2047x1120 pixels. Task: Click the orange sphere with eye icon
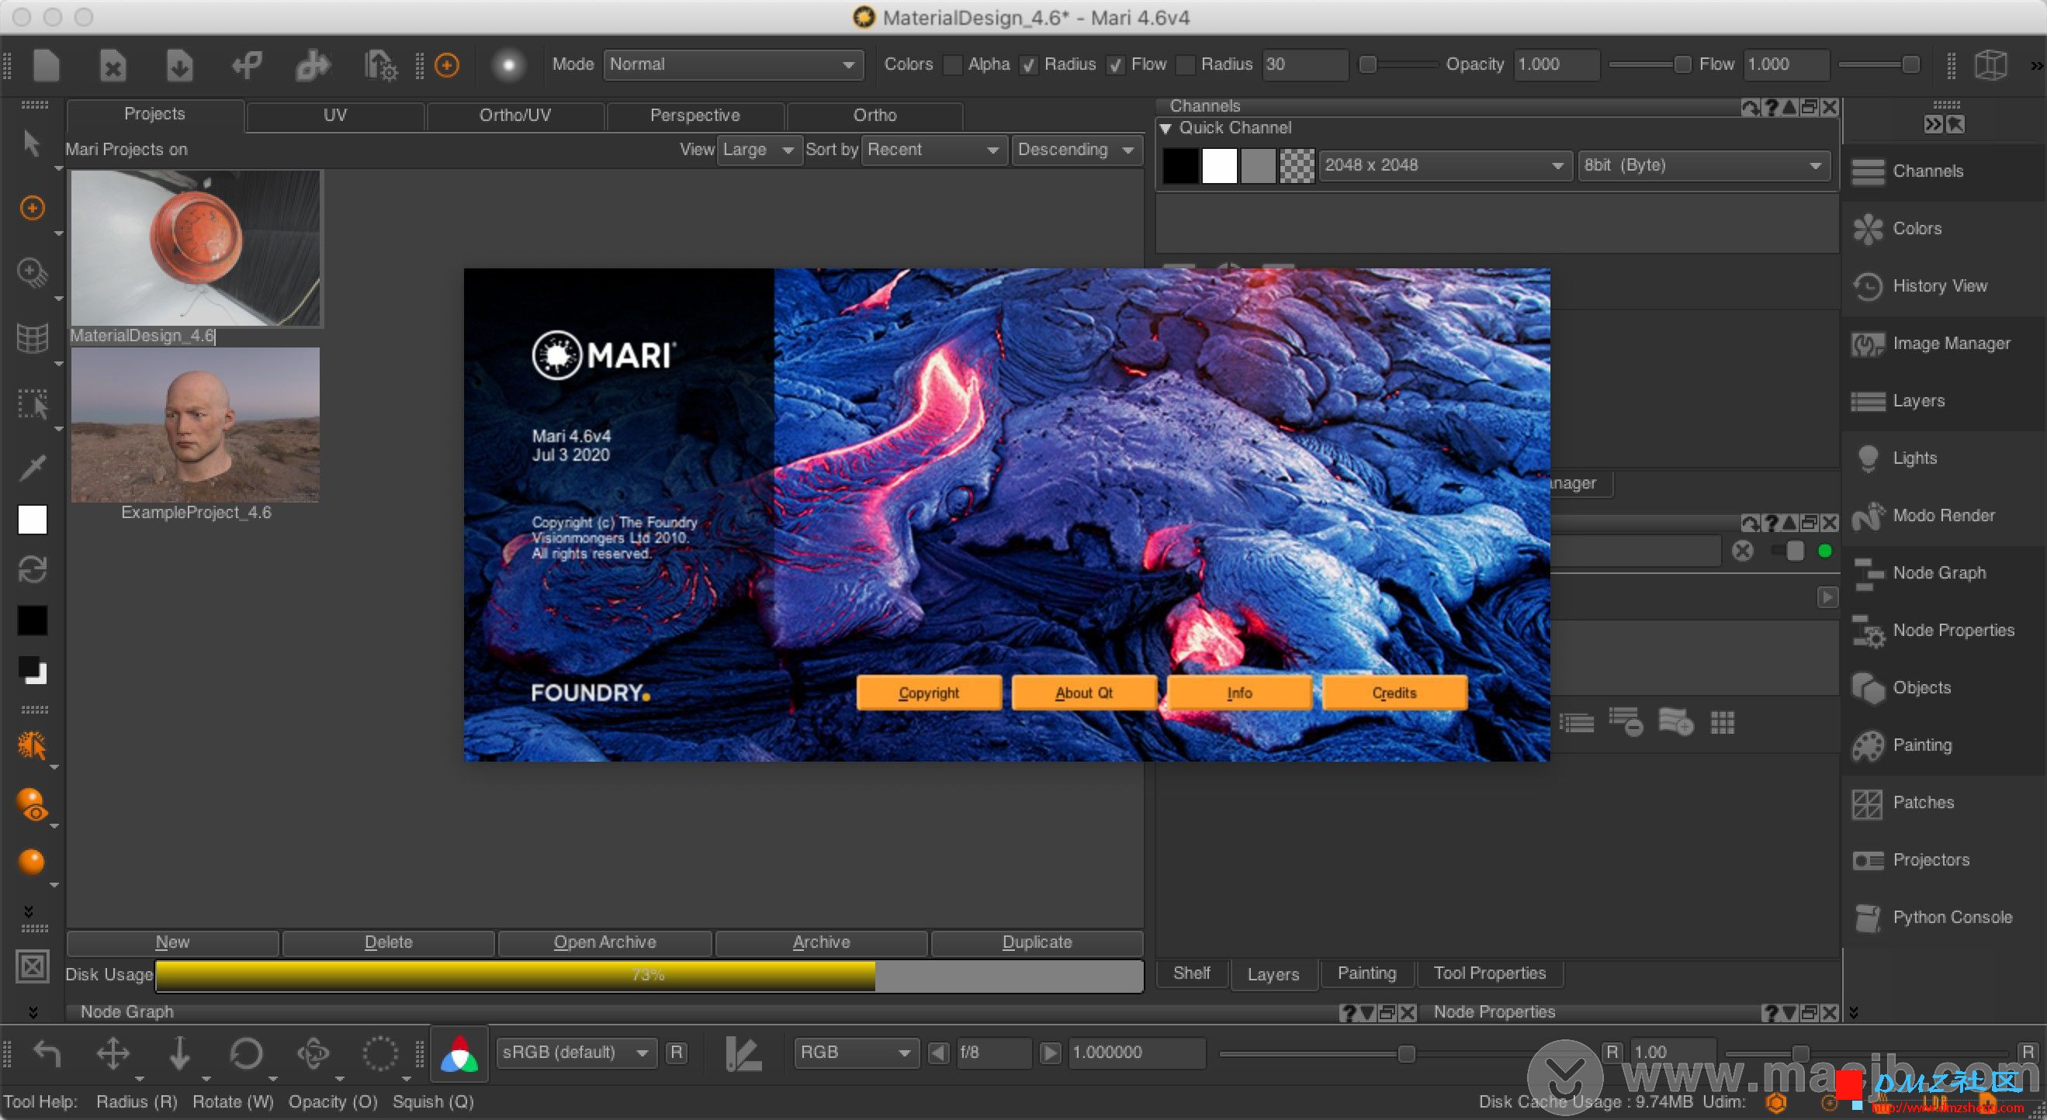[32, 804]
